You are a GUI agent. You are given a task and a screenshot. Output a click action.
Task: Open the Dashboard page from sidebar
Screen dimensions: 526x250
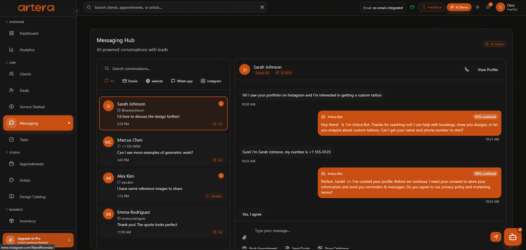38,33
